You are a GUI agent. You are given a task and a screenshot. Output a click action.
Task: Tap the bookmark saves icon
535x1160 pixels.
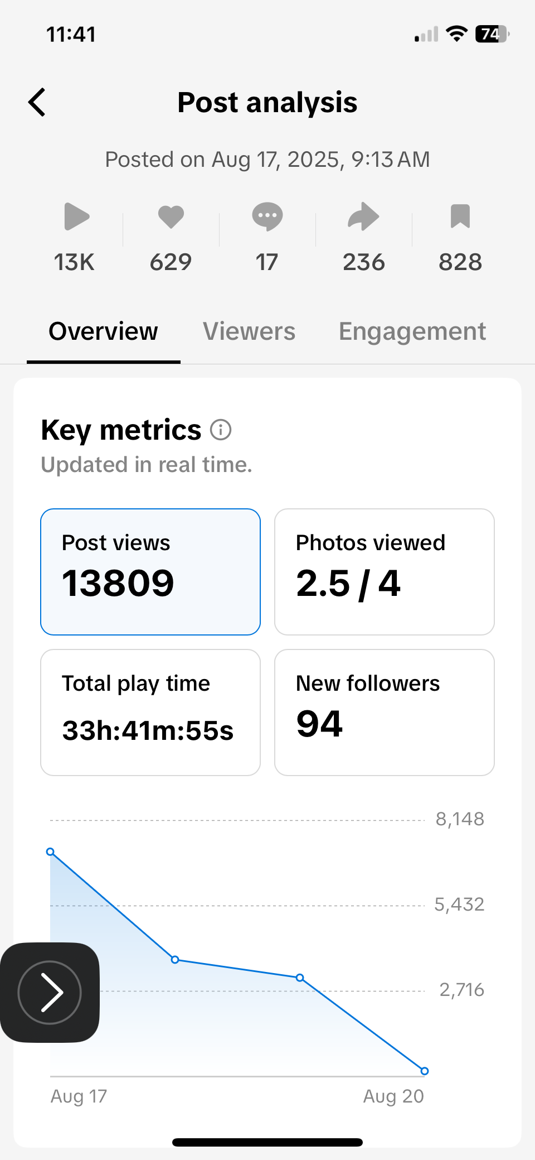460,216
